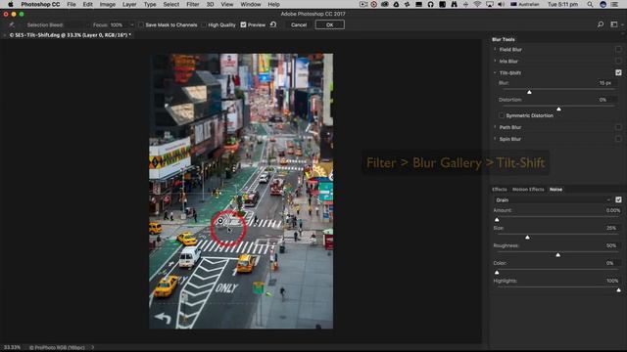
Task: Open the Layer menu
Action: 129,4
